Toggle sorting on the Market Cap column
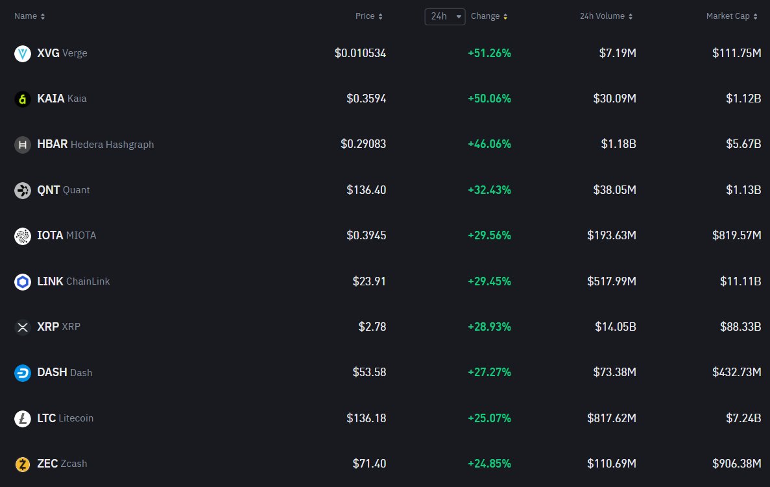This screenshot has height=487, width=770. click(x=732, y=16)
